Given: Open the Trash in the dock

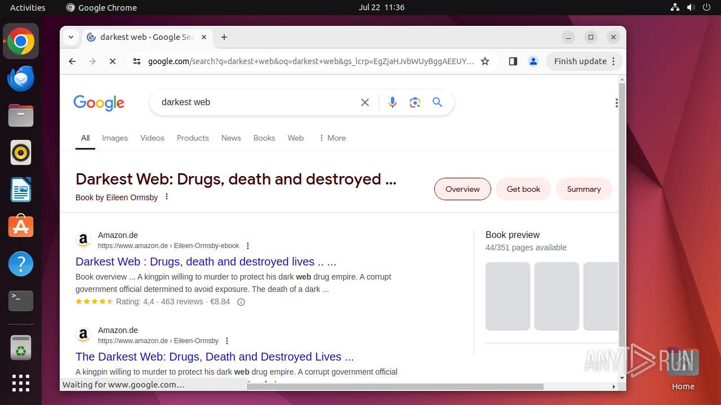Looking at the screenshot, I should [x=21, y=348].
